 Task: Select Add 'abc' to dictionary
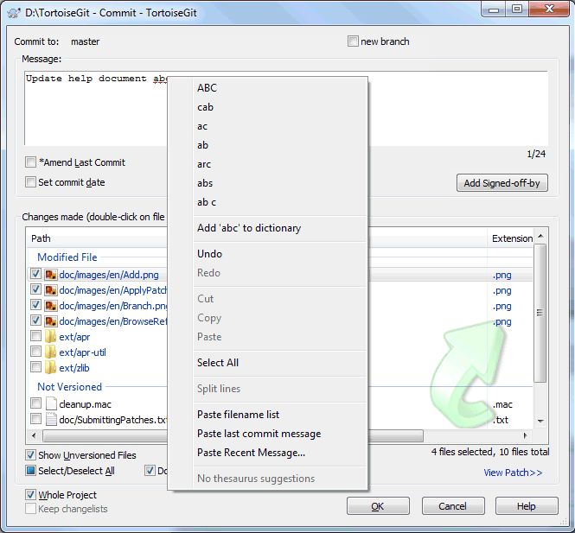tap(268, 228)
